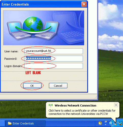Click the Password input field
123x127 pixels.
pos(54,58)
